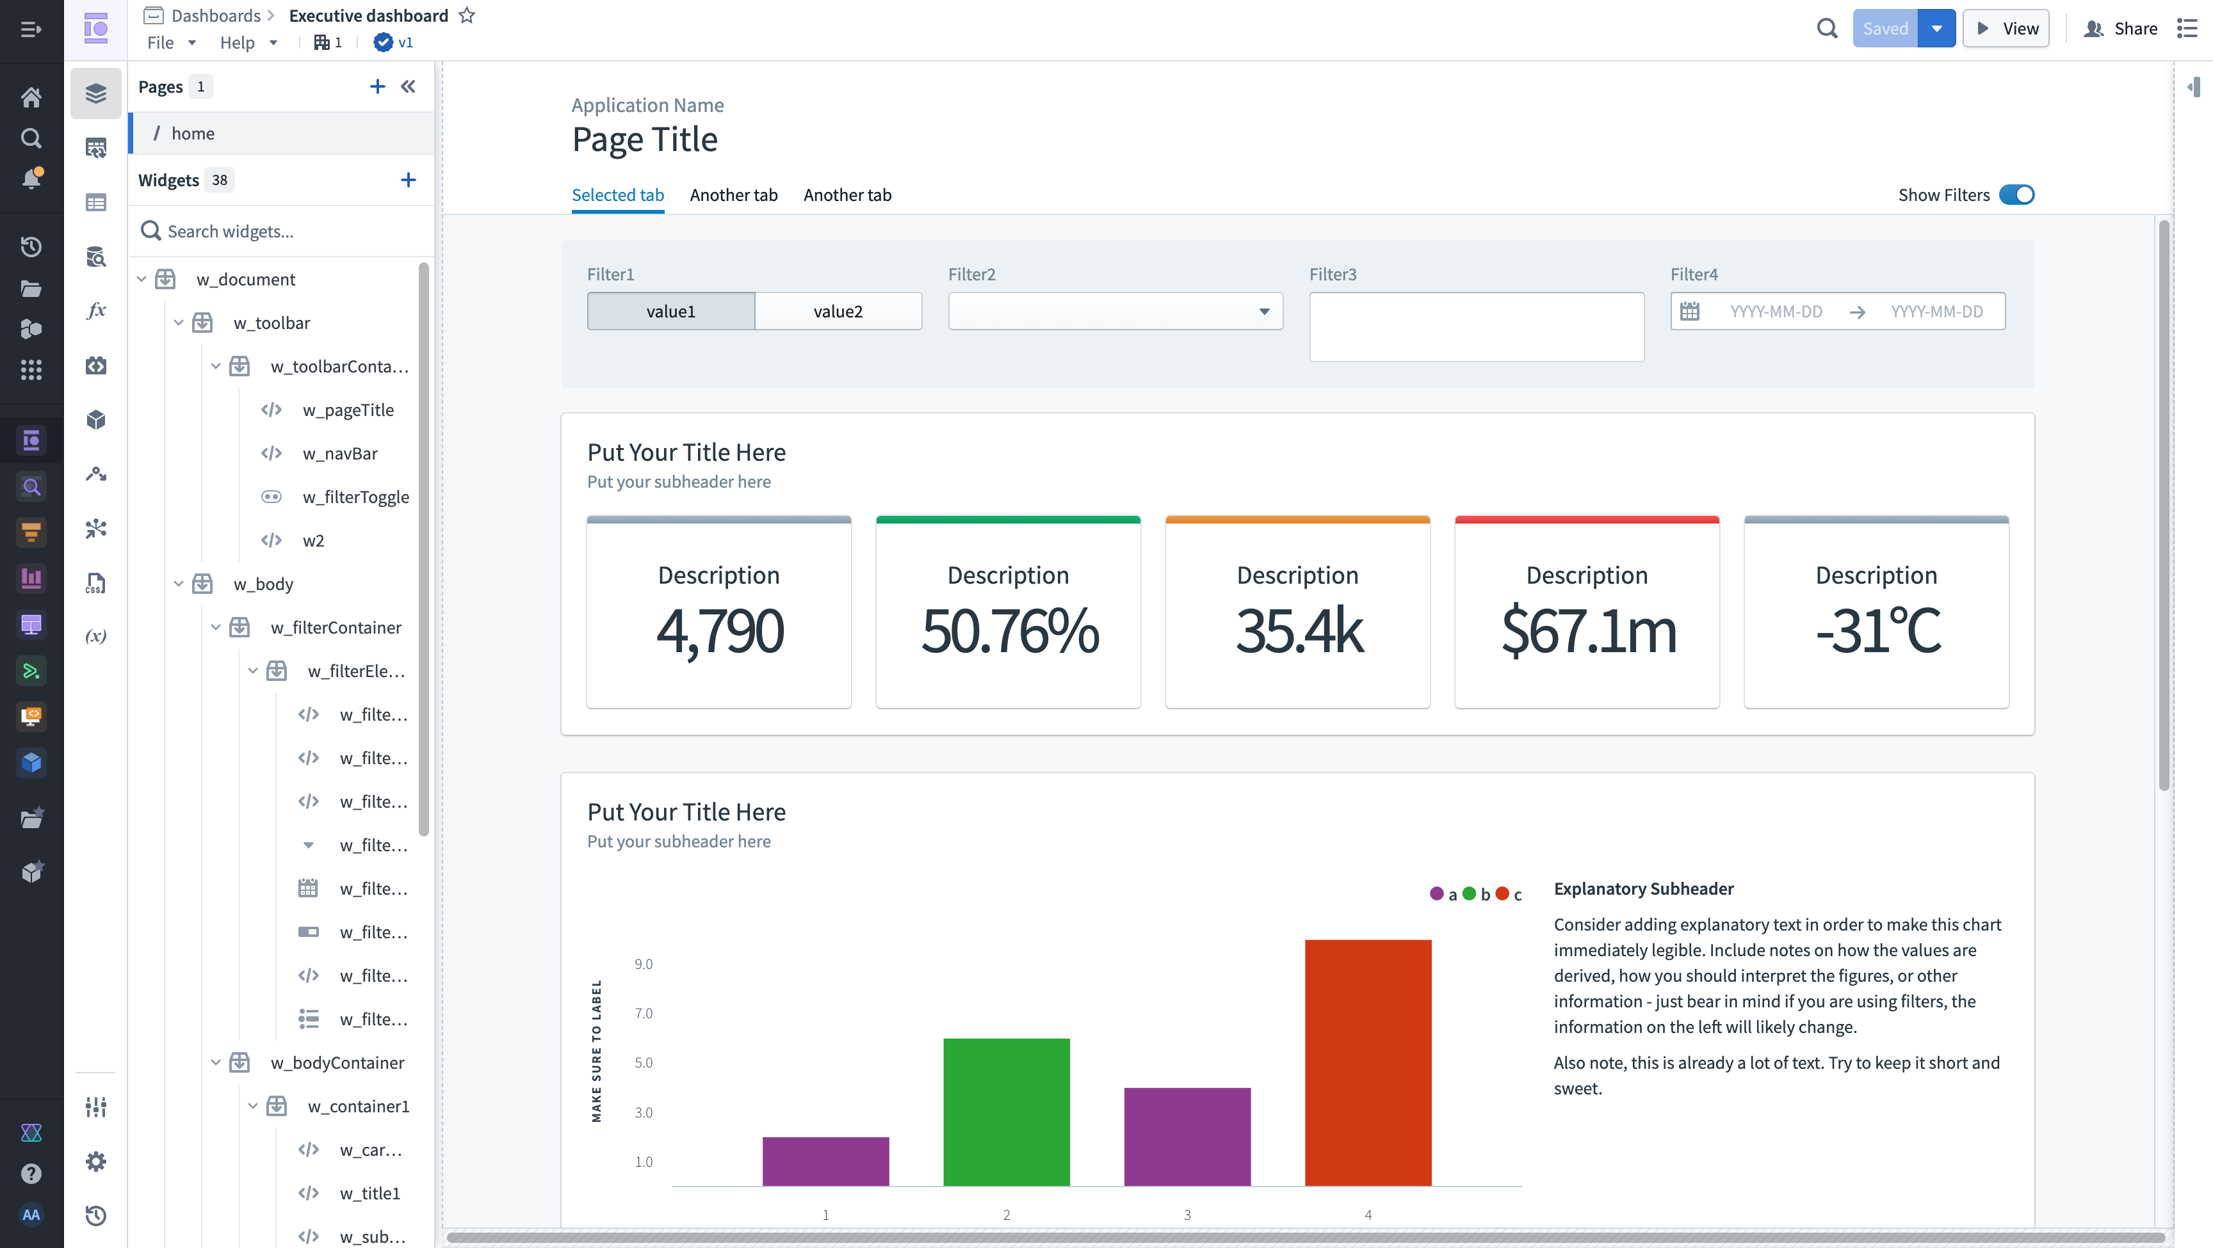Open the Saved button dropdown arrow
Screen dimensions: 2213x1248
point(1936,28)
